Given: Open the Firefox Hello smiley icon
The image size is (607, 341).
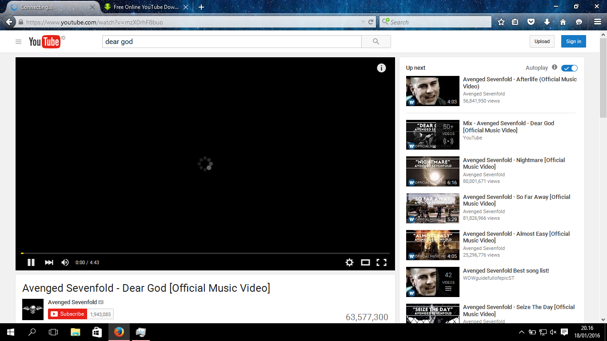Looking at the screenshot, I should pos(579,22).
